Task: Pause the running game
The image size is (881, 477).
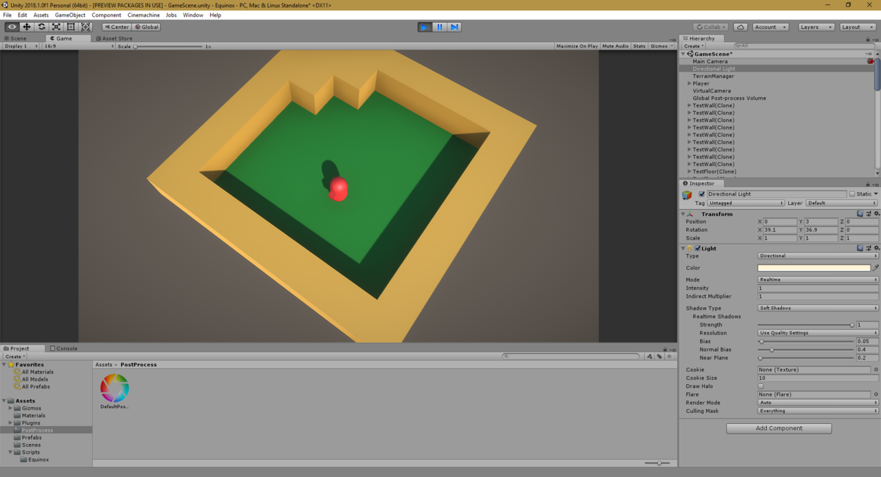Action: pos(440,27)
